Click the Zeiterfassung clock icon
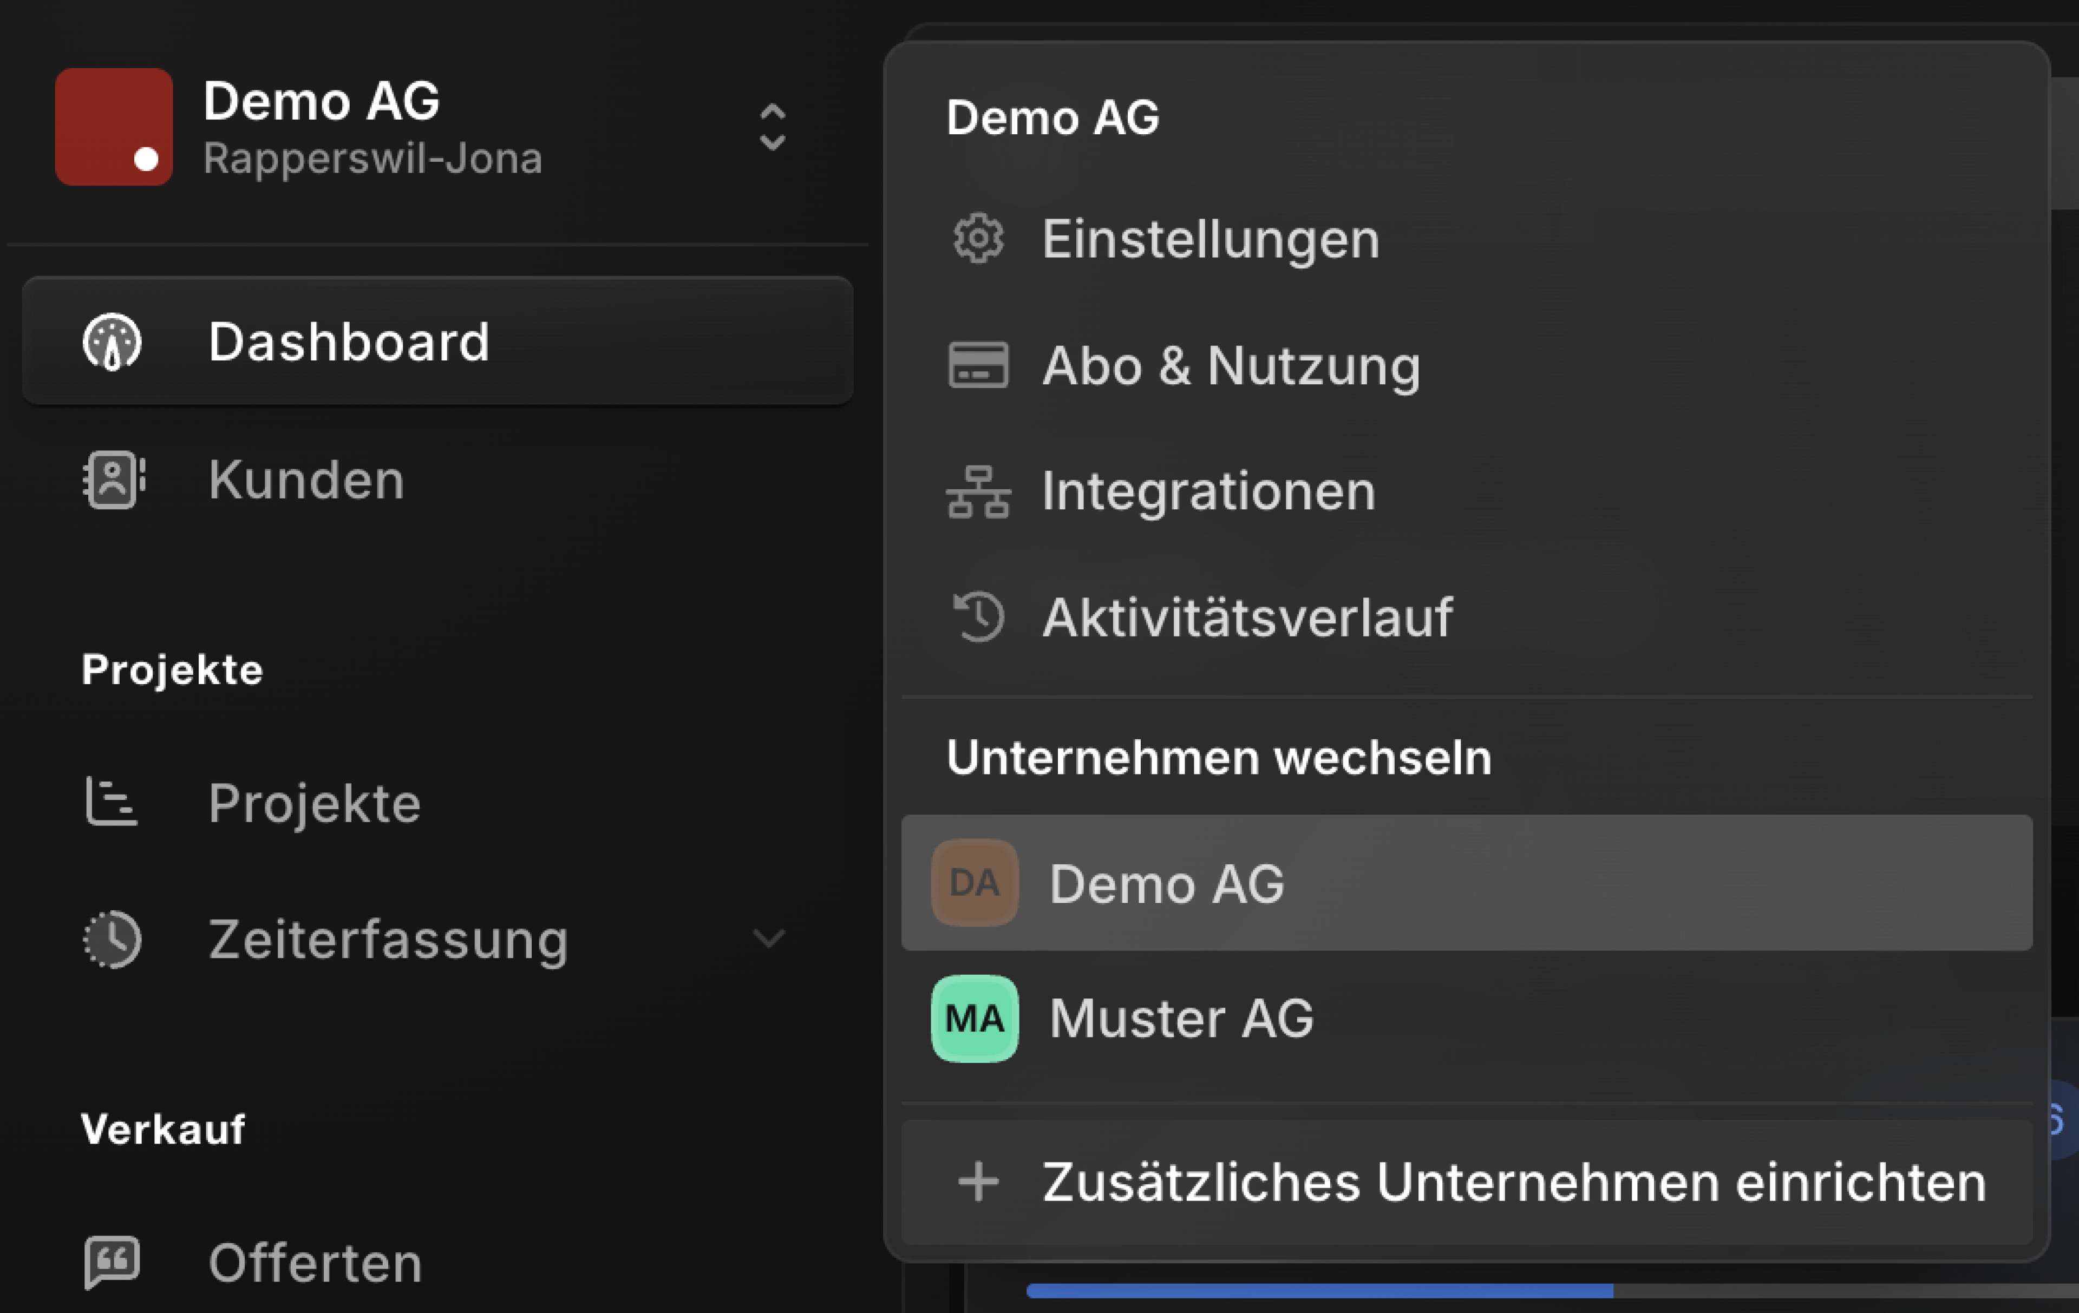This screenshot has height=1313, width=2079. point(112,939)
